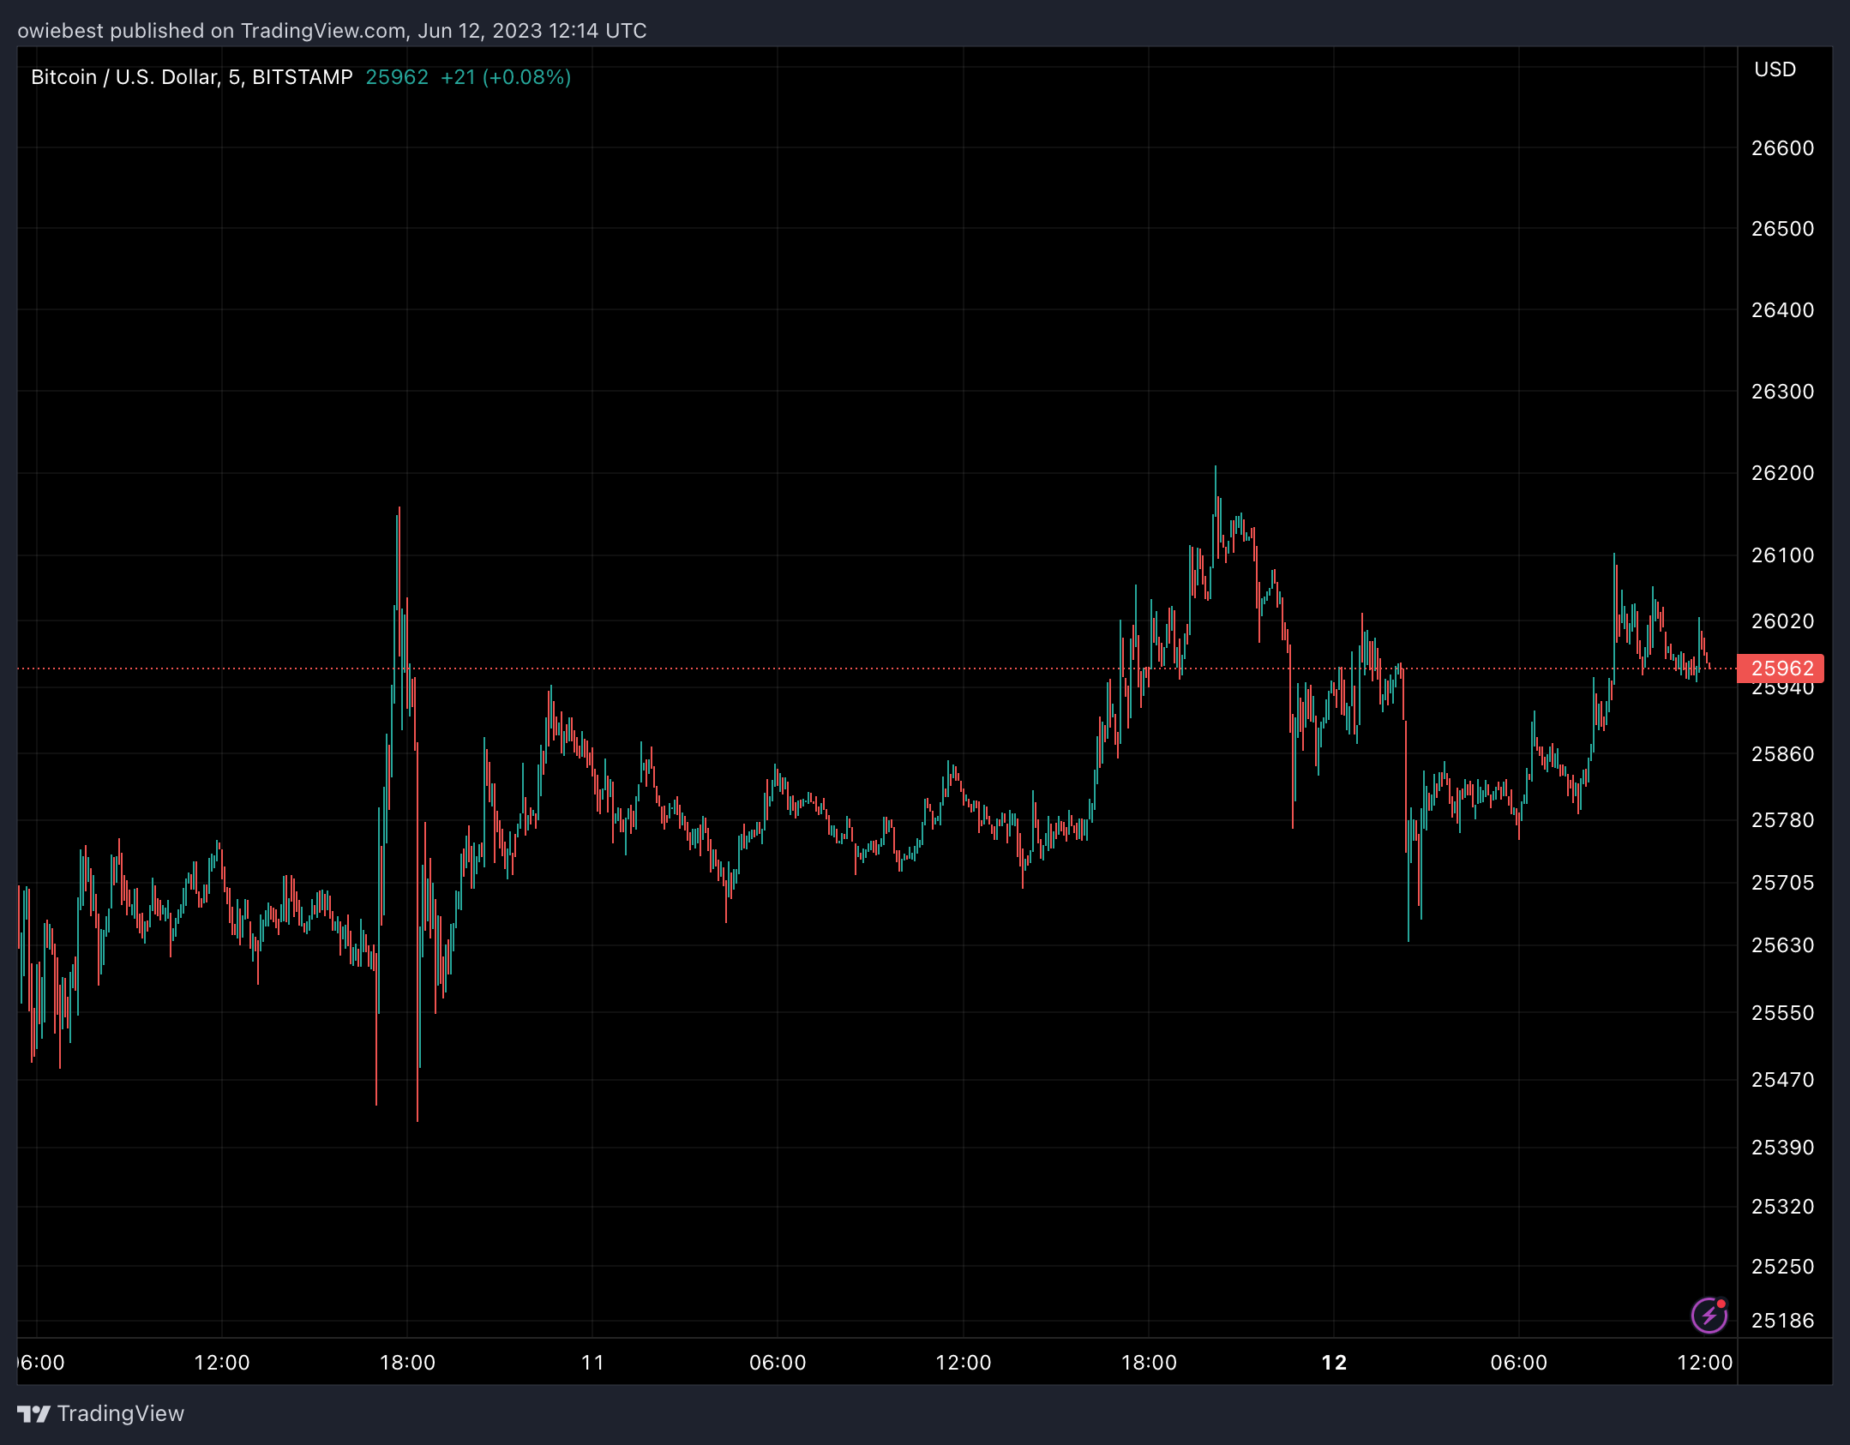Click the TradingView logo at bottom left

click(34, 1413)
